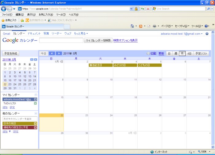The width and height of the screenshot is (215, 155).
Task: Click the red Stop loading icon
Action: (x=148, y=9)
